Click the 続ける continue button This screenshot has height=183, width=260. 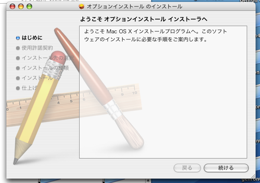click(x=226, y=168)
